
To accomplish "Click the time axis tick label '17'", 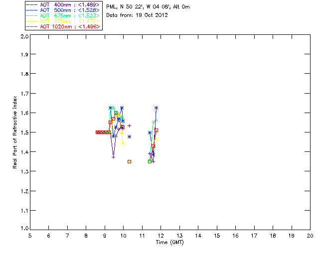I will [254, 236].
